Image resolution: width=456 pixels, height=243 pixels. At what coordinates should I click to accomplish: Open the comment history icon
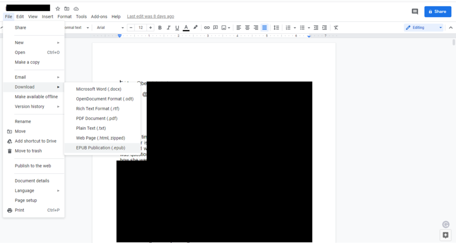tap(415, 12)
